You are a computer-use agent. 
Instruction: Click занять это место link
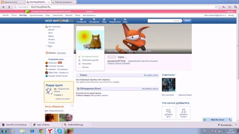(63, 99)
